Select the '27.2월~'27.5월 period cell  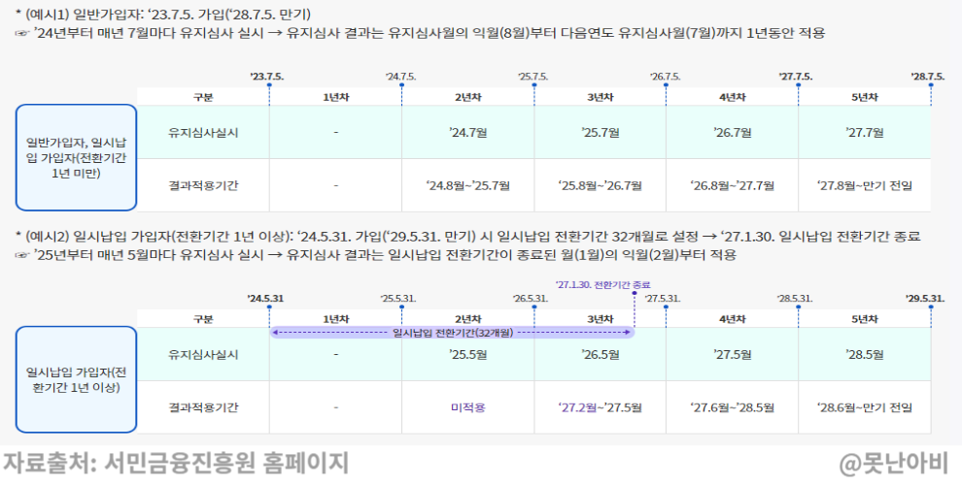[600, 407]
